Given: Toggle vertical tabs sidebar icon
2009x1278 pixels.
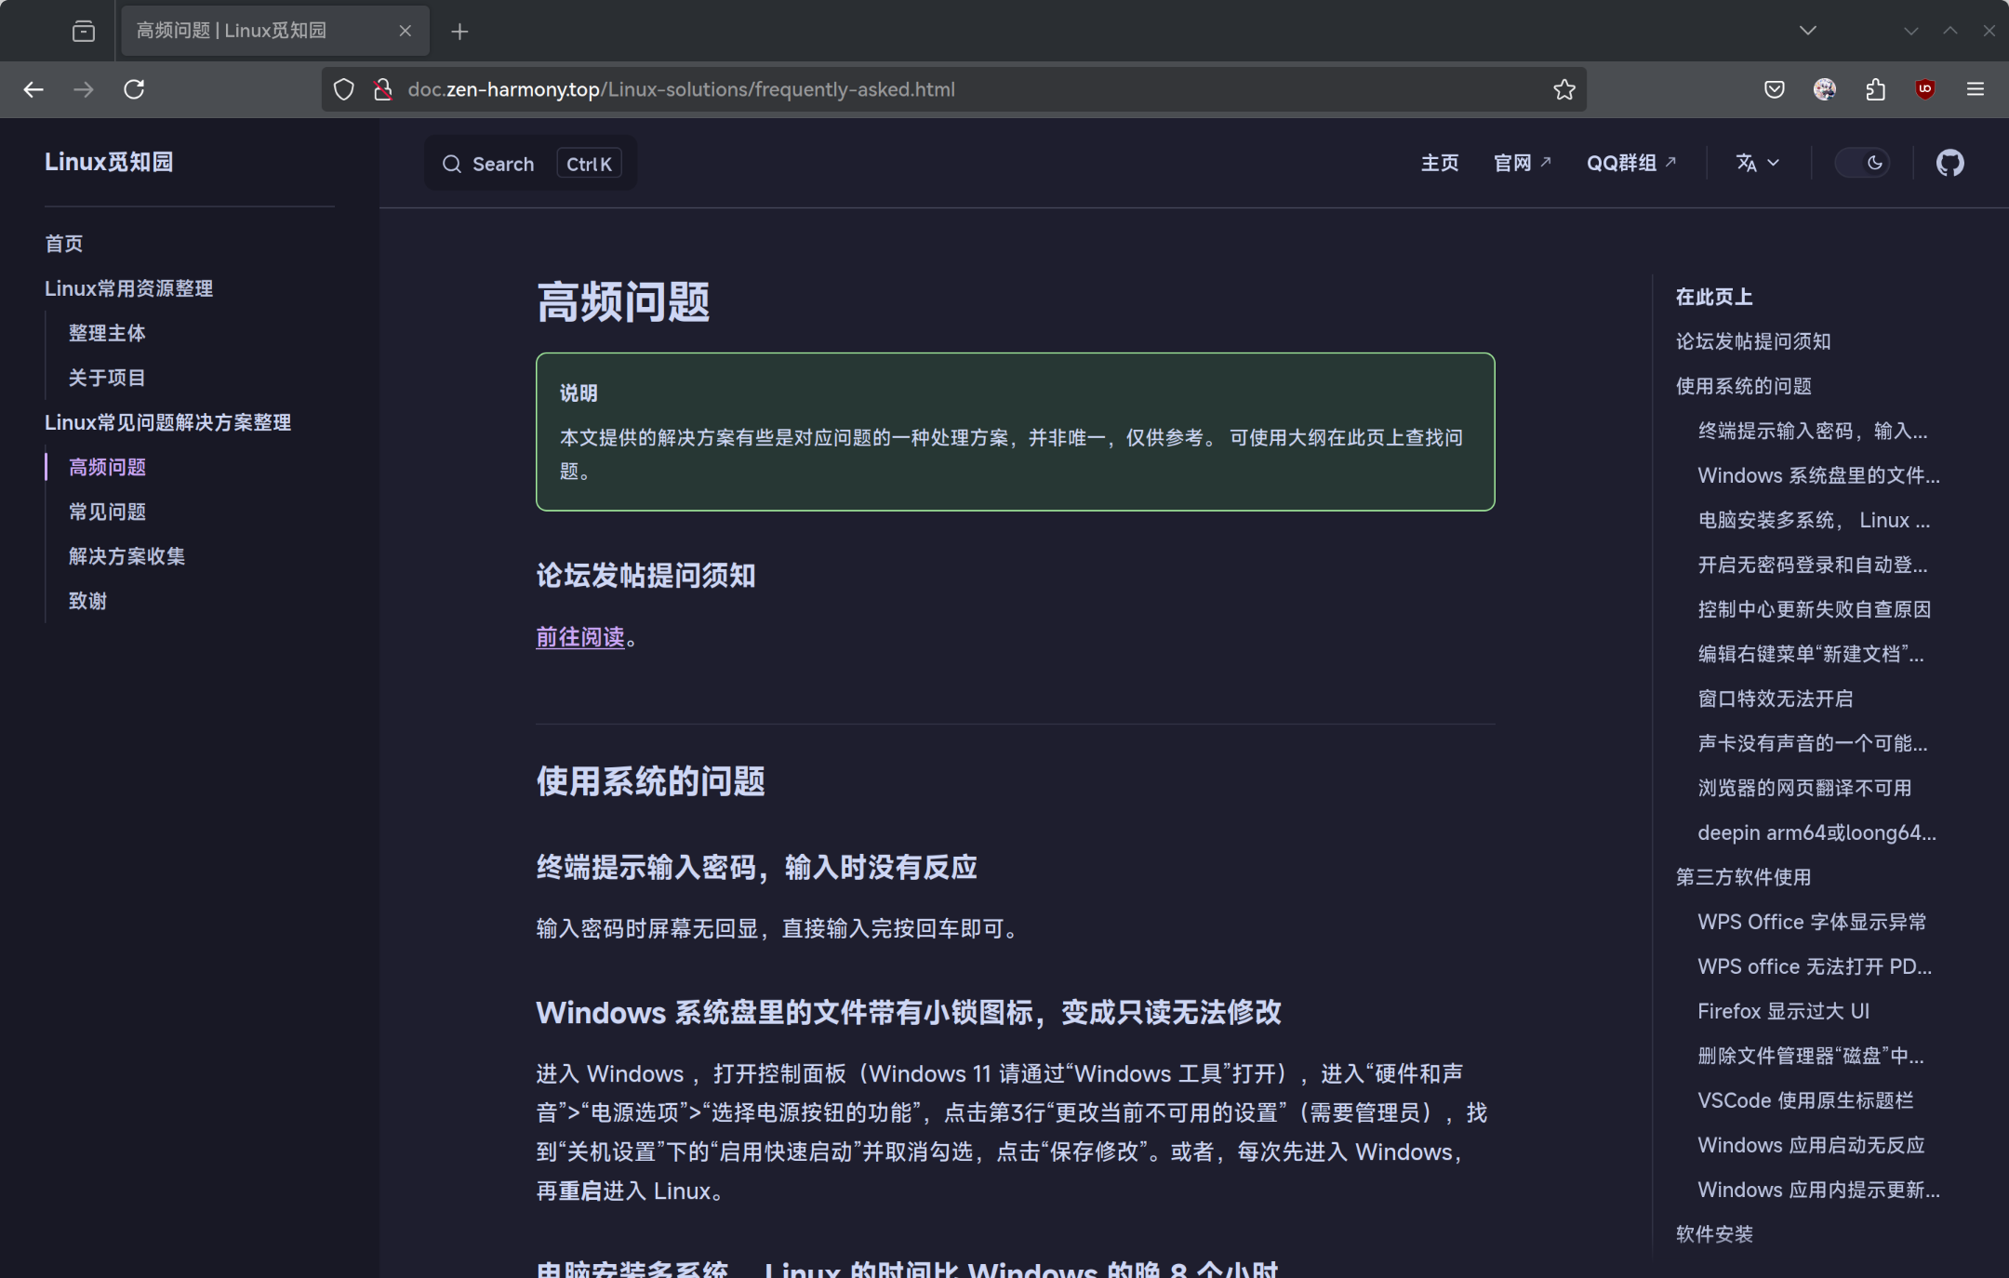Looking at the screenshot, I should pyautogui.click(x=83, y=31).
